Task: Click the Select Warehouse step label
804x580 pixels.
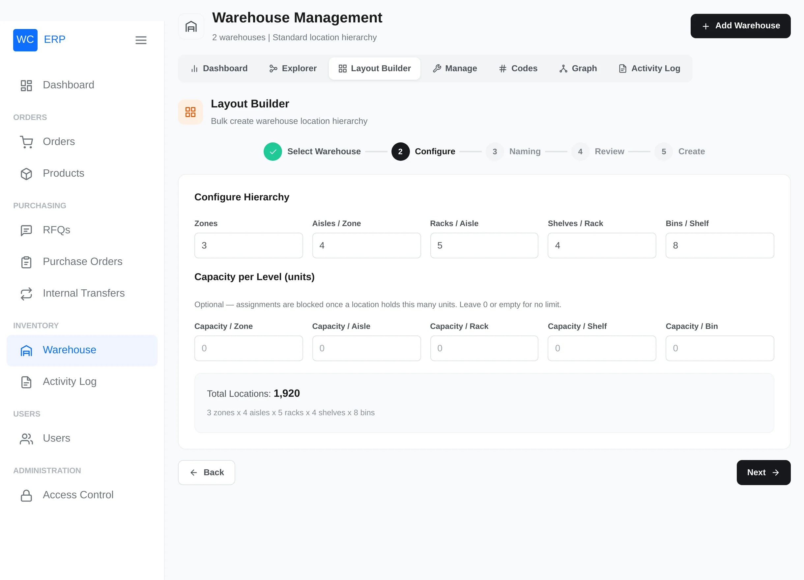Action: pyautogui.click(x=324, y=151)
